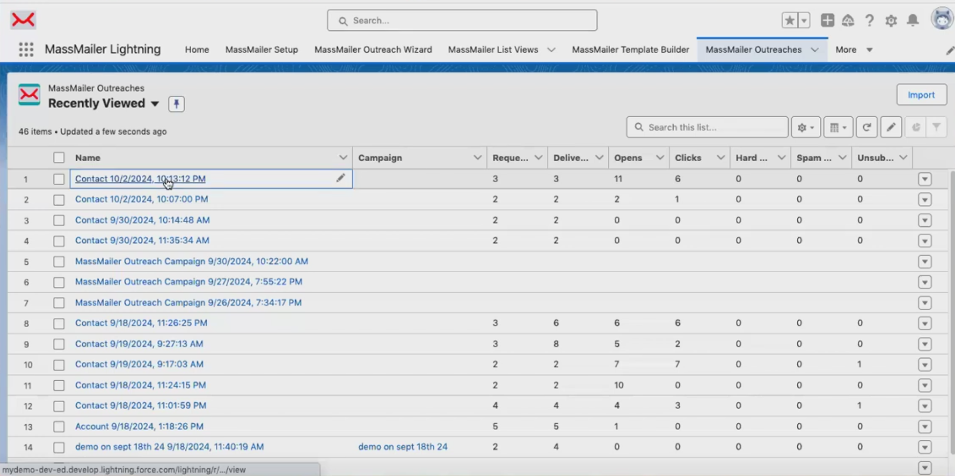
Task: Check the box for Campaign 9/30/2024, 10:22:00 AM
Action: coord(59,261)
